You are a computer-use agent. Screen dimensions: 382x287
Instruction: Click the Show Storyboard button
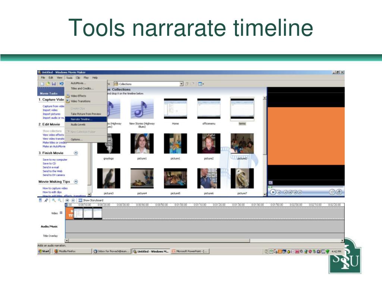point(91,200)
